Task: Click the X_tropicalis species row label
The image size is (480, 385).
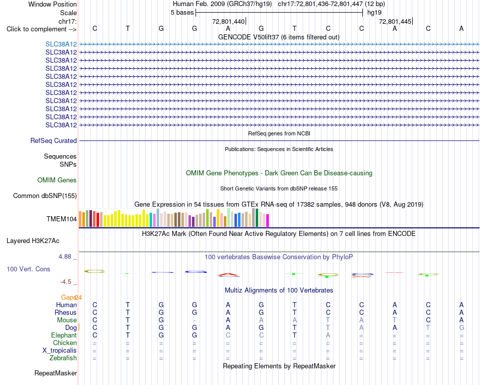Action: pyautogui.click(x=60, y=351)
